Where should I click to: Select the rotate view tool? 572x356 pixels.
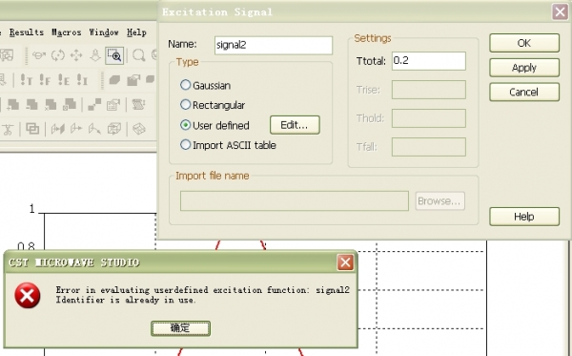point(57,55)
